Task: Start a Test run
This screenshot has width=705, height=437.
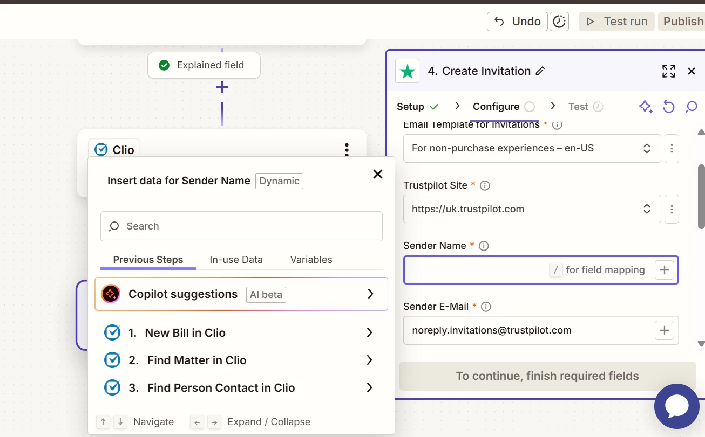Action: [x=616, y=22]
